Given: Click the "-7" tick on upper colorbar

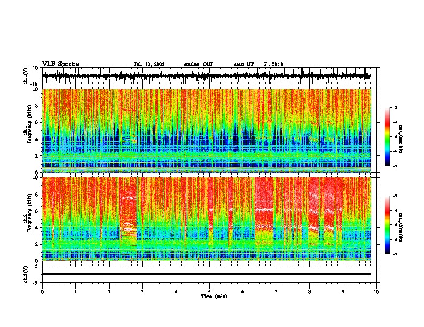Looking at the screenshot, I should click(x=395, y=166).
